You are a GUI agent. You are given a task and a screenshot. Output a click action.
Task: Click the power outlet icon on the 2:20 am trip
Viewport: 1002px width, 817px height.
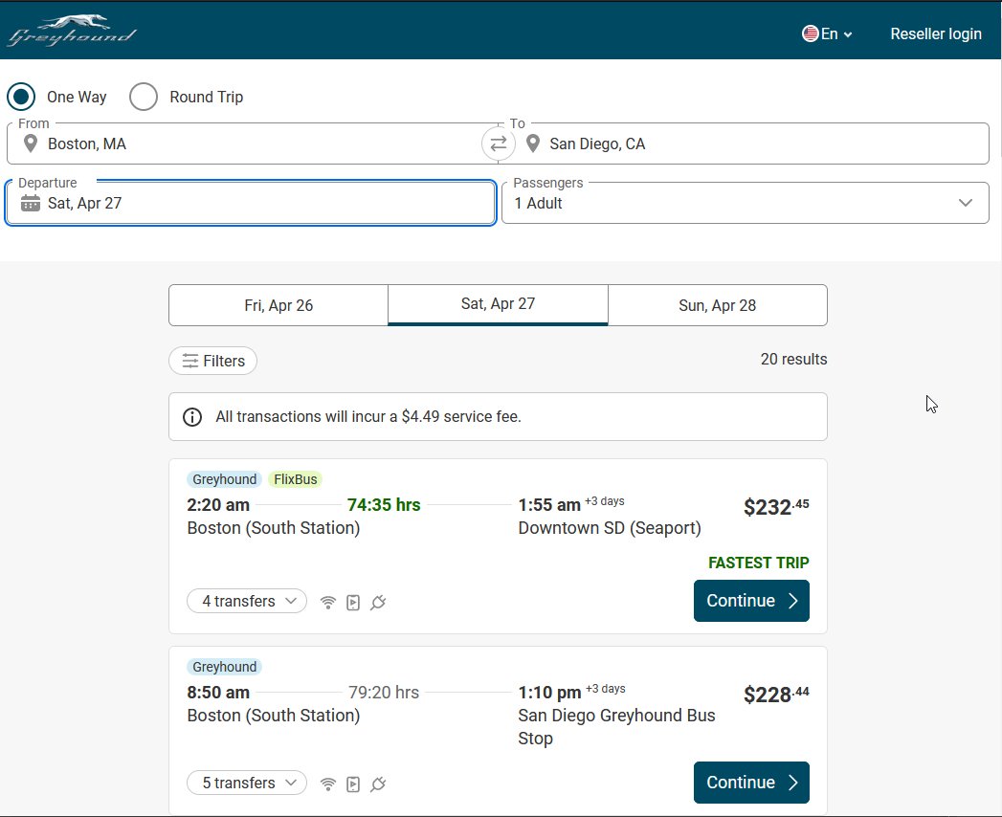click(x=378, y=603)
